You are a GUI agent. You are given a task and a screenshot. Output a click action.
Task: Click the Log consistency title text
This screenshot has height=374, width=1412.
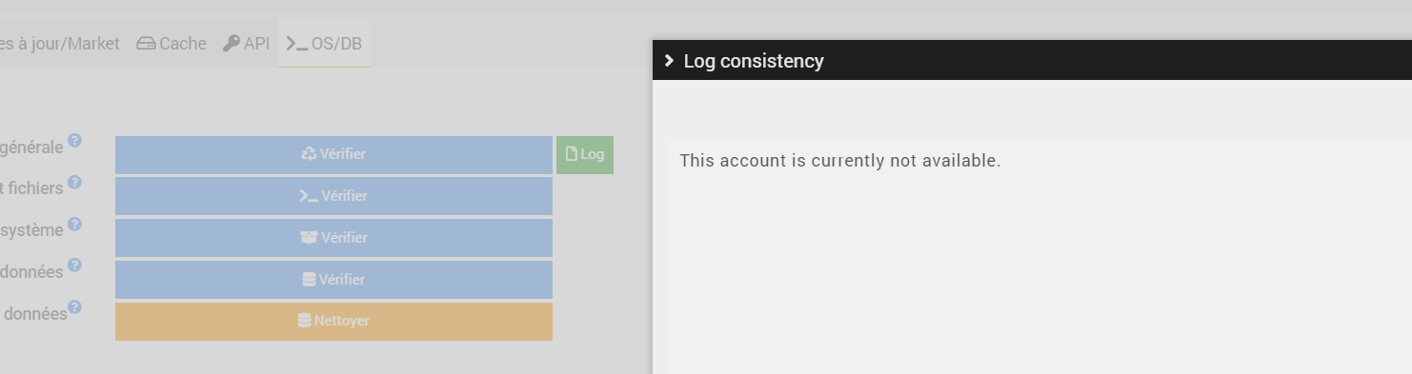(754, 61)
